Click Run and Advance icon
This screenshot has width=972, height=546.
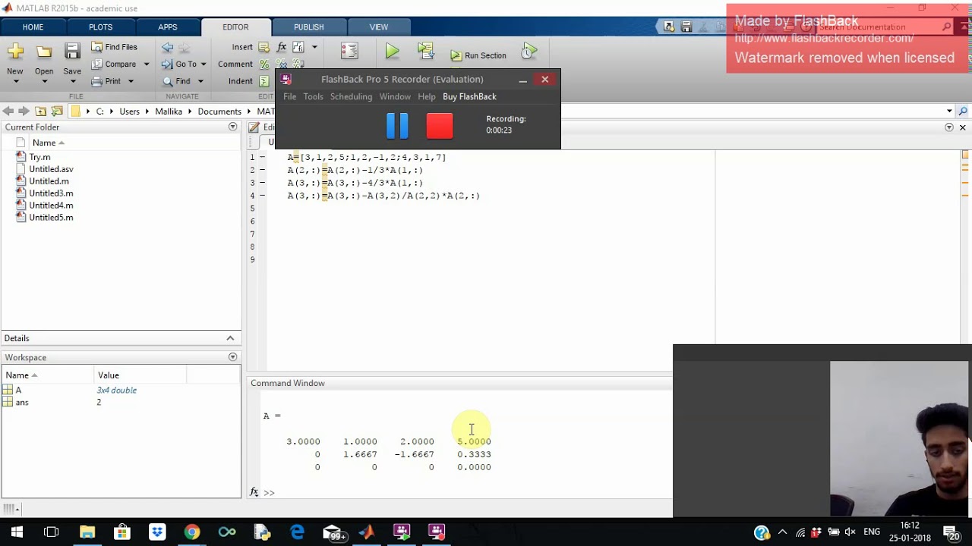(x=426, y=51)
